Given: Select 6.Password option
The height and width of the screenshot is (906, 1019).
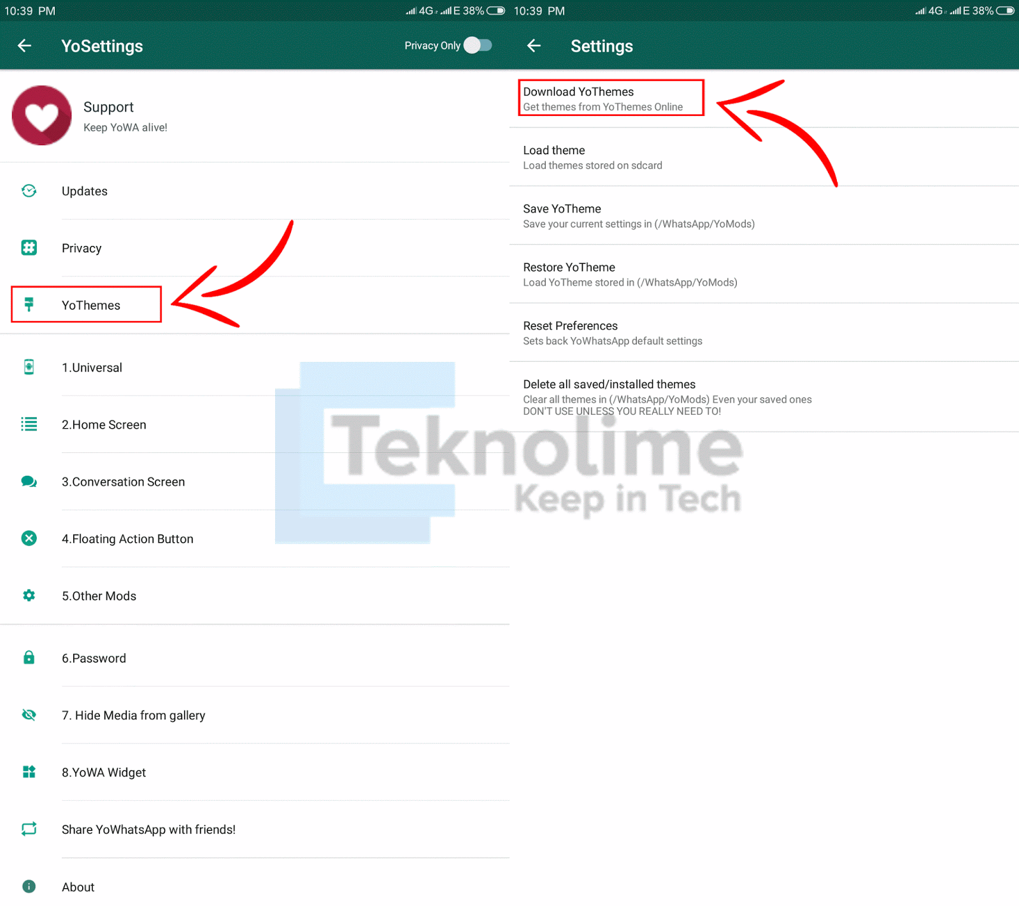Looking at the screenshot, I should (x=255, y=658).
